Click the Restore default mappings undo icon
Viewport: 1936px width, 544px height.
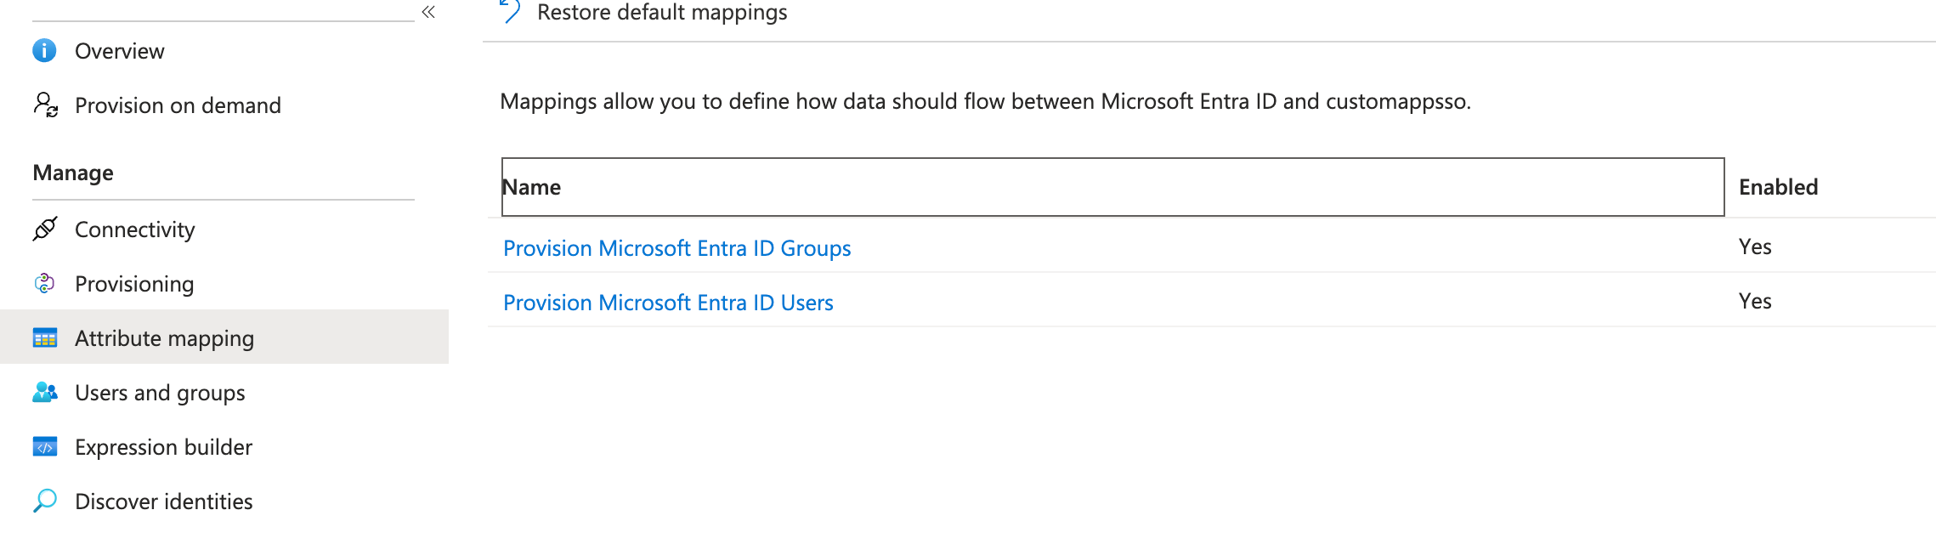[510, 11]
